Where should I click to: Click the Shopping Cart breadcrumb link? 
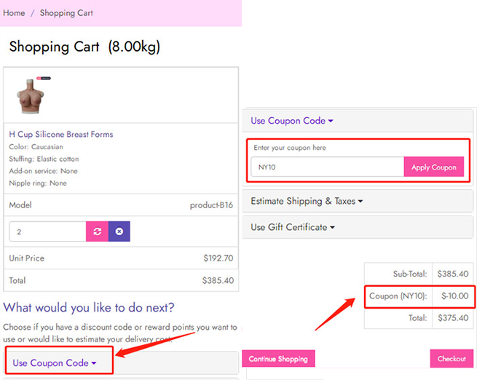coord(66,13)
